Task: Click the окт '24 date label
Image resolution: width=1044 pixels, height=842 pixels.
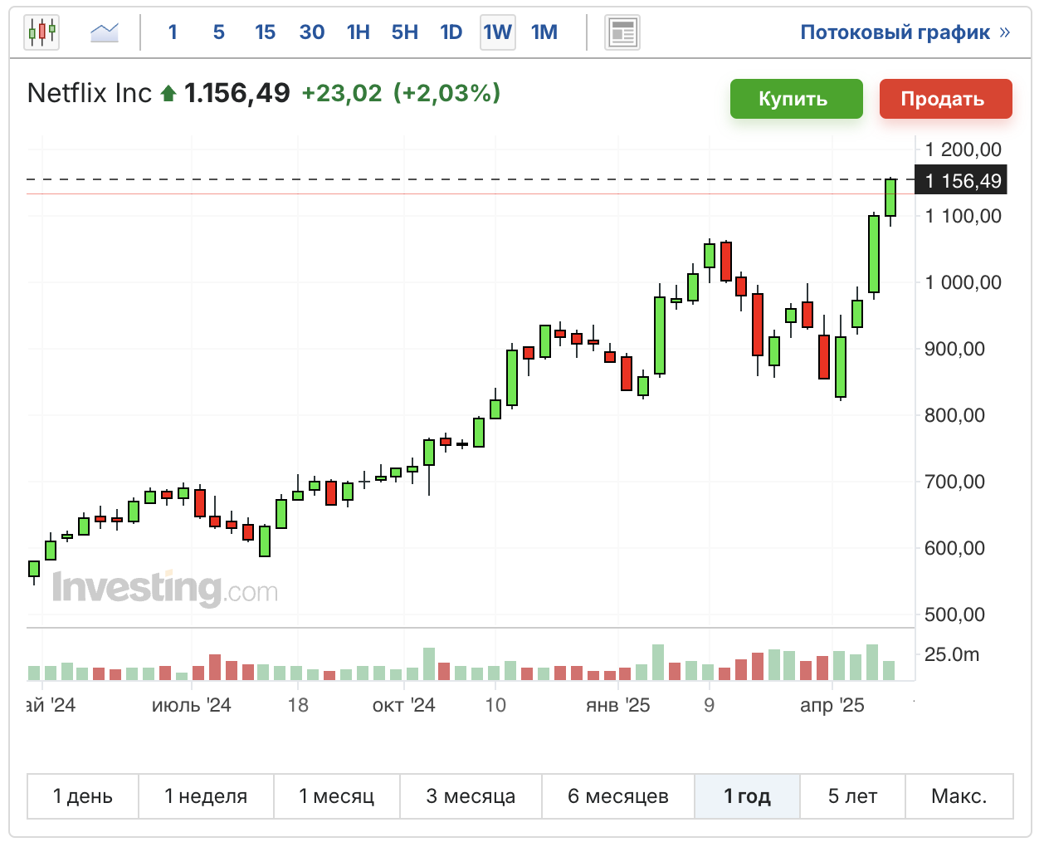Action: pyautogui.click(x=404, y=705)
